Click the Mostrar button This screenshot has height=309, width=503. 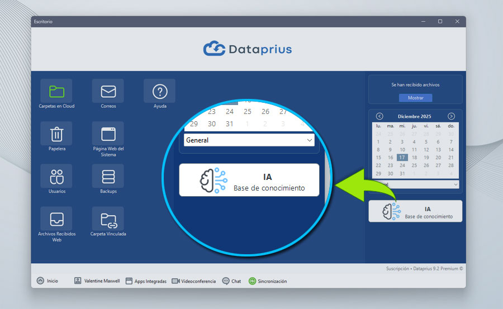(415, 98)
